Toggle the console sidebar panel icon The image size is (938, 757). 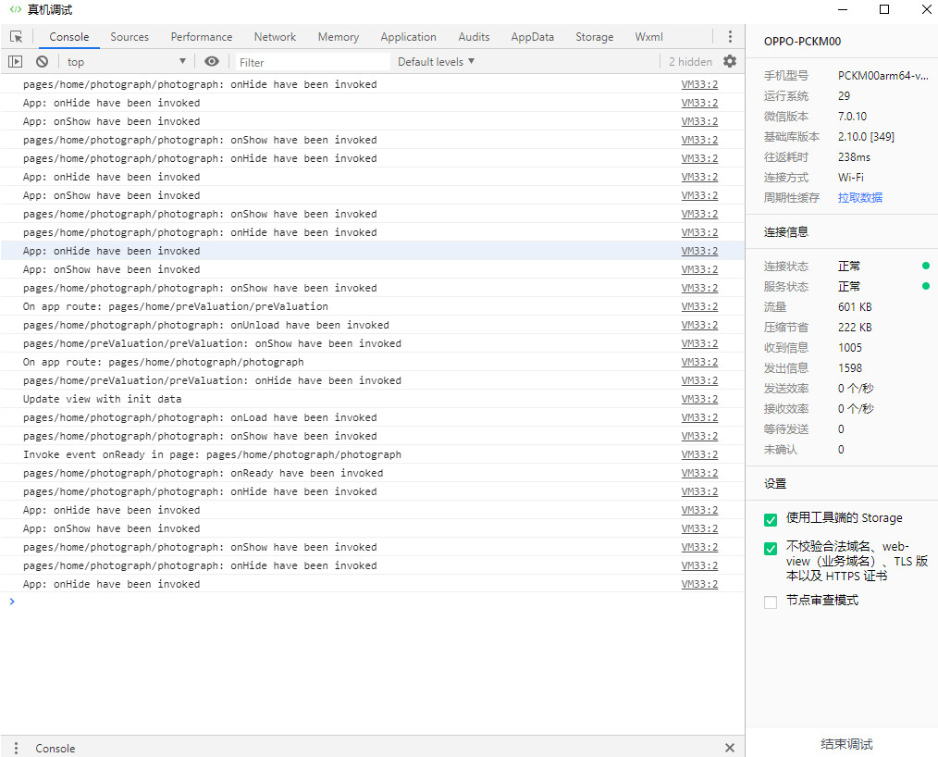15,62
